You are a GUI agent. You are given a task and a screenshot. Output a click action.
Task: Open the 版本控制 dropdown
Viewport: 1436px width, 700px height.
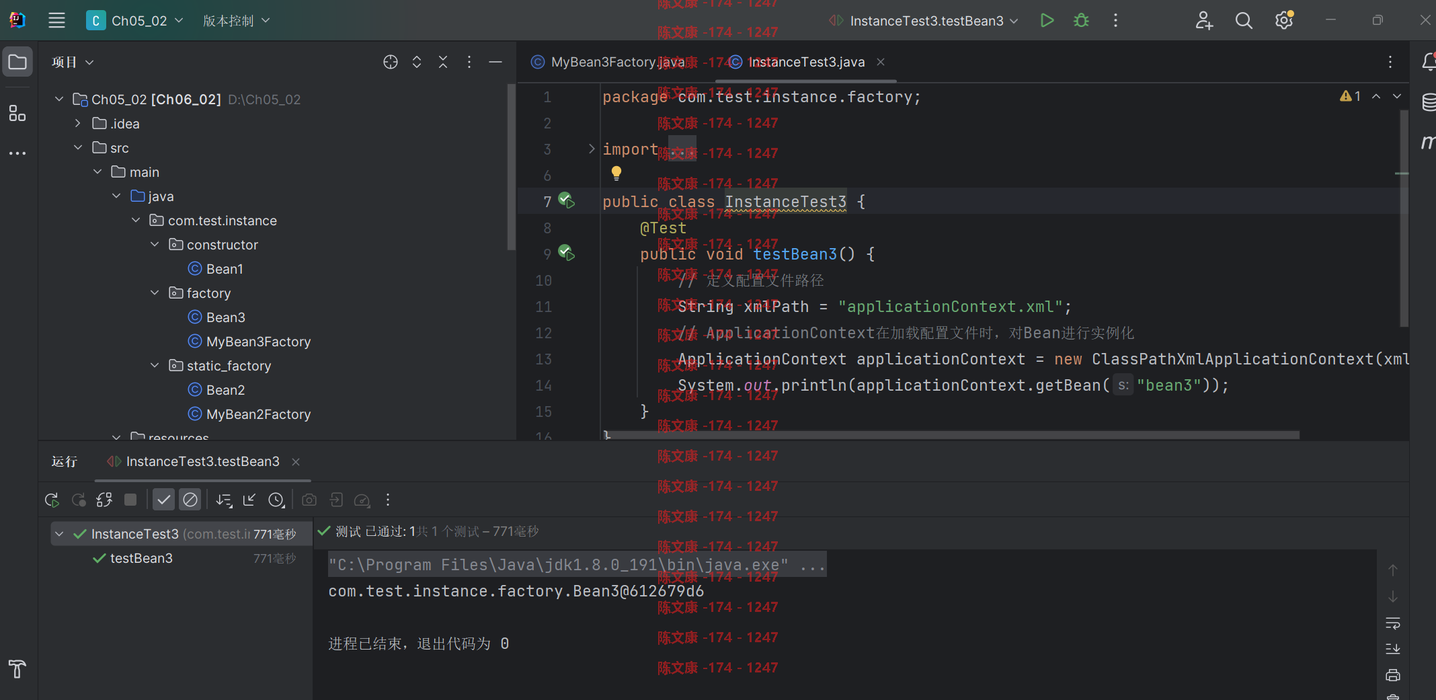click(x=236, y=20)
